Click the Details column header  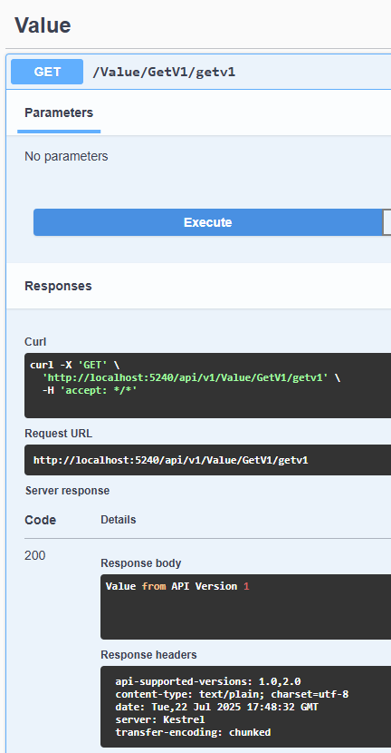119,520
